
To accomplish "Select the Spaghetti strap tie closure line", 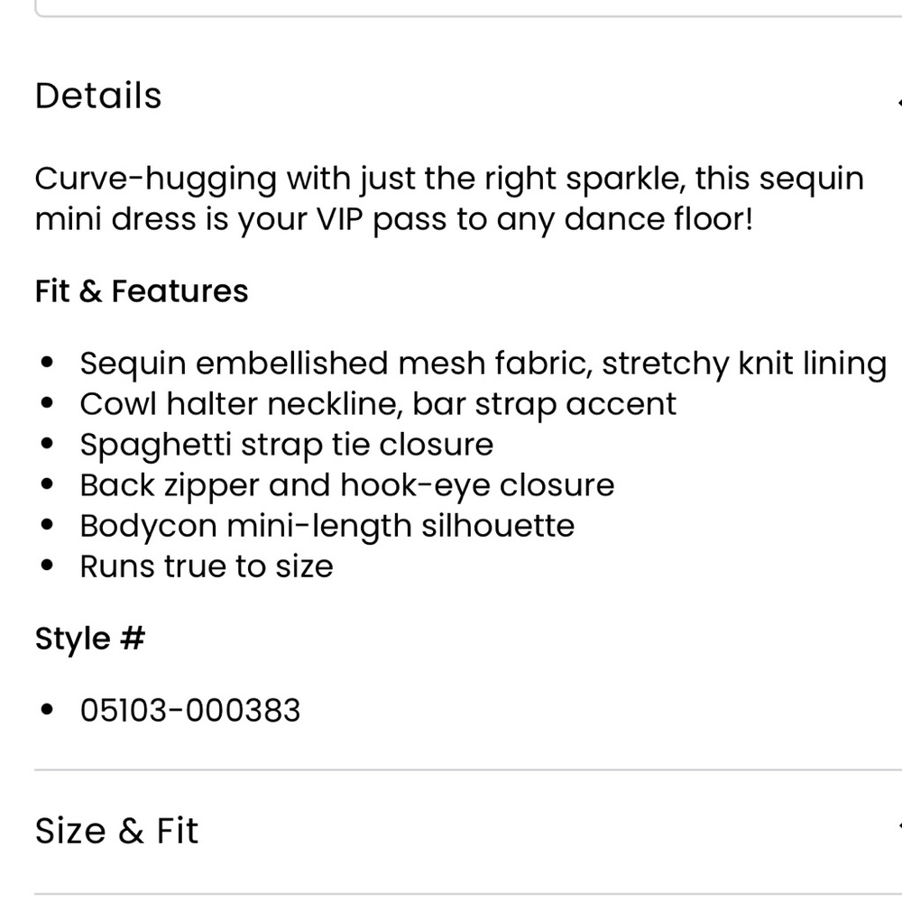I will (x=287, y=446).
